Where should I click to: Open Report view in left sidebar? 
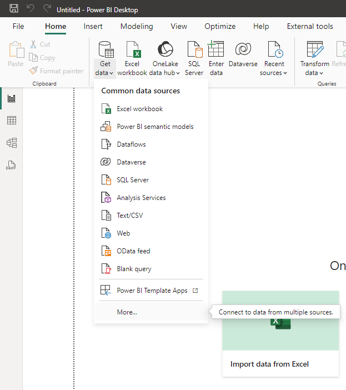11,98
